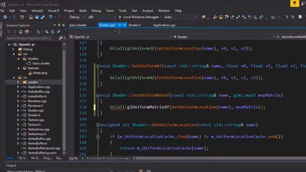This screenshot has width=306, height=172.
Task: Collapse the GetUniformLocation function at line 141
Action: coord(98,125)
